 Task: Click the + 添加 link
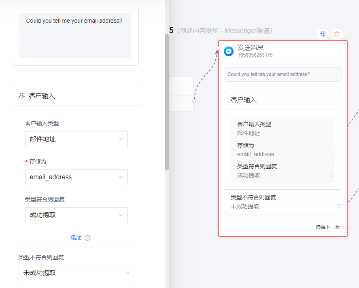74,238
